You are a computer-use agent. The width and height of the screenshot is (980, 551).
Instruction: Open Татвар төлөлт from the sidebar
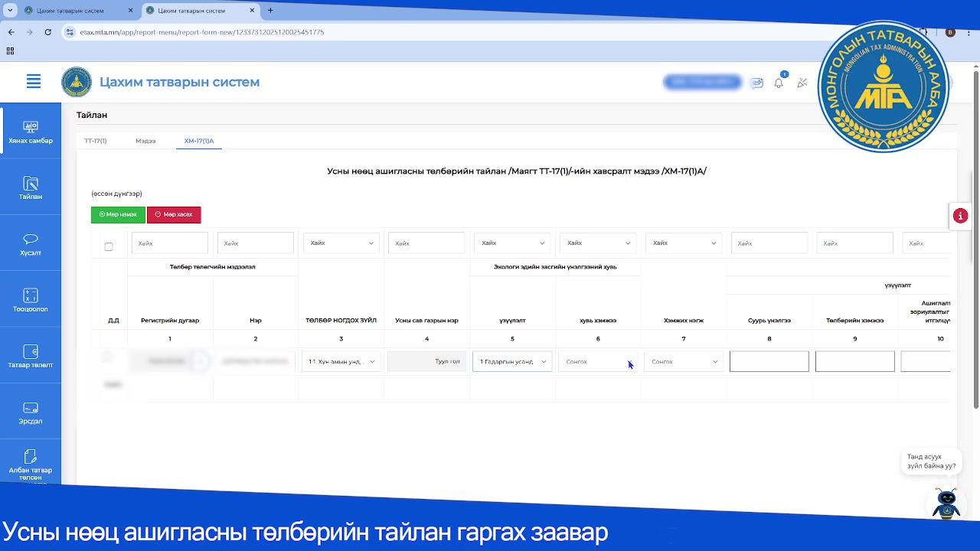tap(31, 357)
